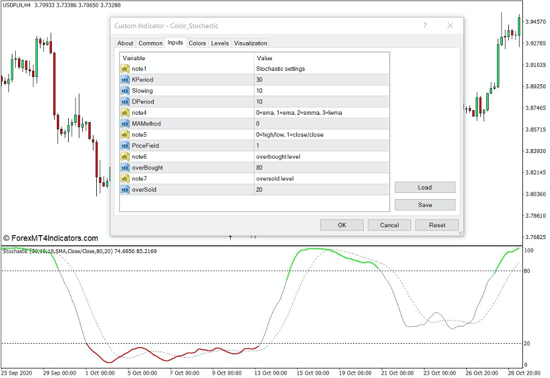Click the Save button
This screenshot has height=378, width=550.
tap(425, 204)
